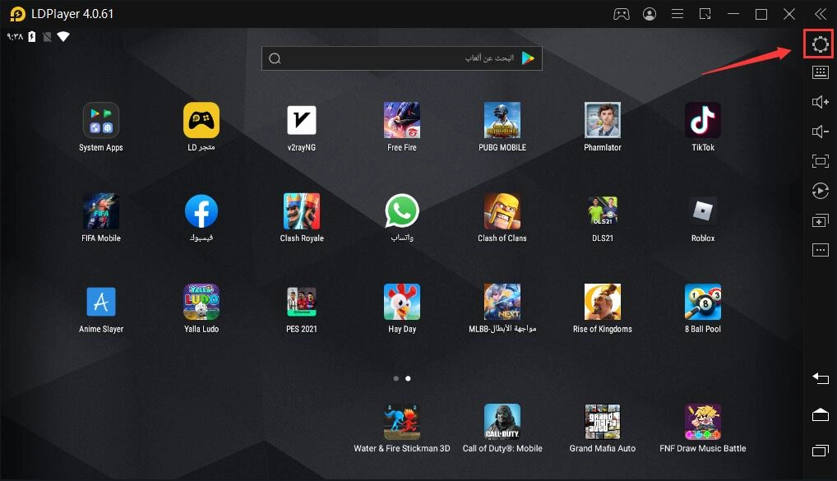The width and height of the screenshot is (837, 481).
Task: Open the Facebook app
Action: coord(201,210)
